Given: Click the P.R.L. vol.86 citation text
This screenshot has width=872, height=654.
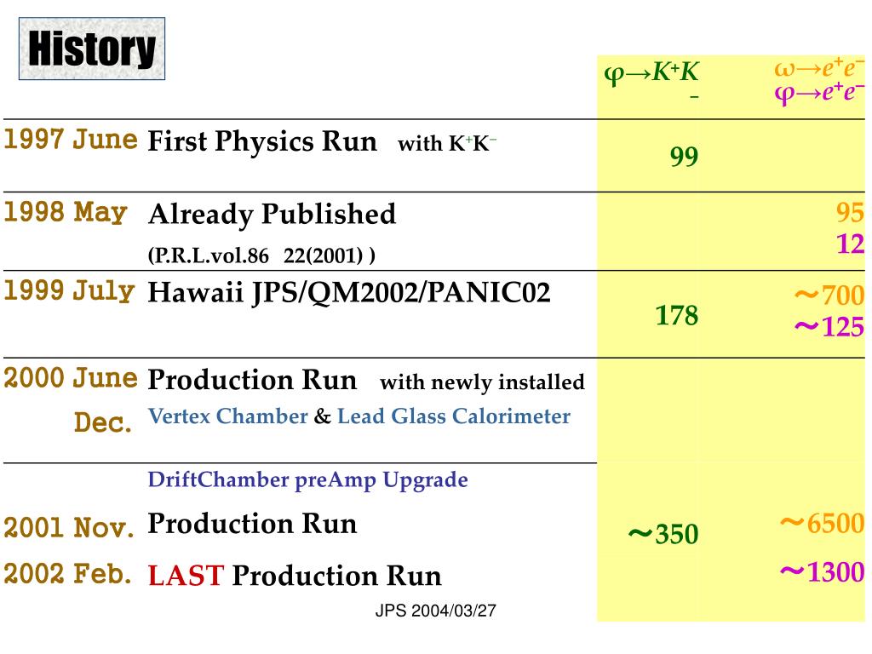Looking at the screenshot, I should 261,255.
